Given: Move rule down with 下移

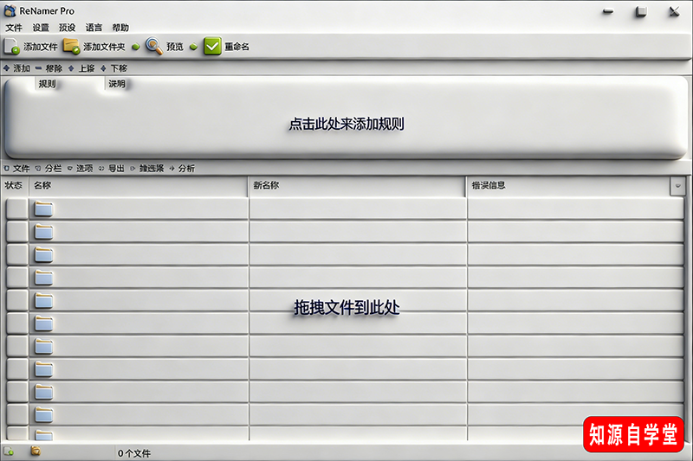Looking at the screenshot, I should (114, 68).
